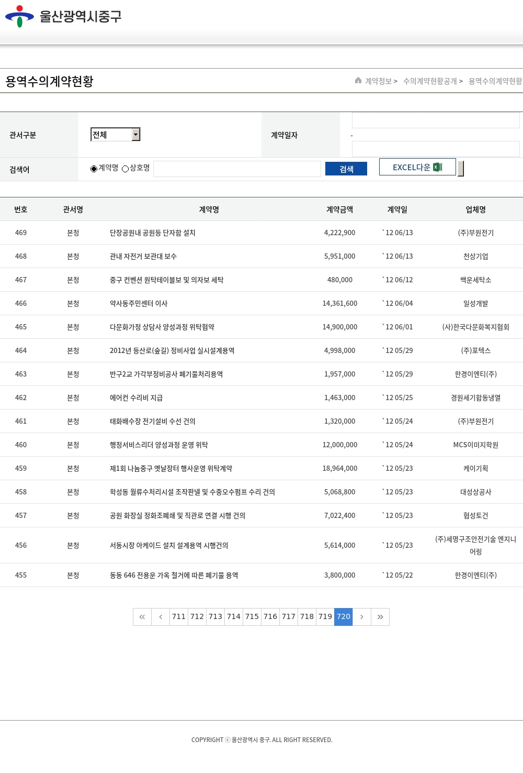
Task: Click the contract end date field
Action: [x=436, y=149]
